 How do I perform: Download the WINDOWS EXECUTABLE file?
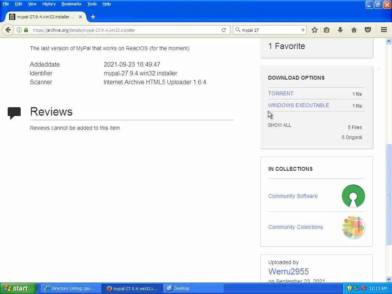[x=298, y=105]
